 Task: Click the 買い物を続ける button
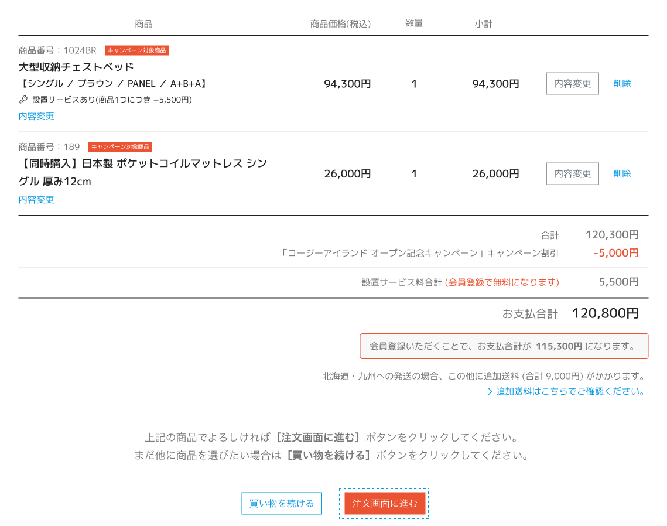click(x=282, y=503)
